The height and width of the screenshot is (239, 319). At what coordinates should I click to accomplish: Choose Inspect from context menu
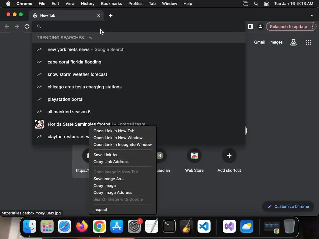pos(123,210)
